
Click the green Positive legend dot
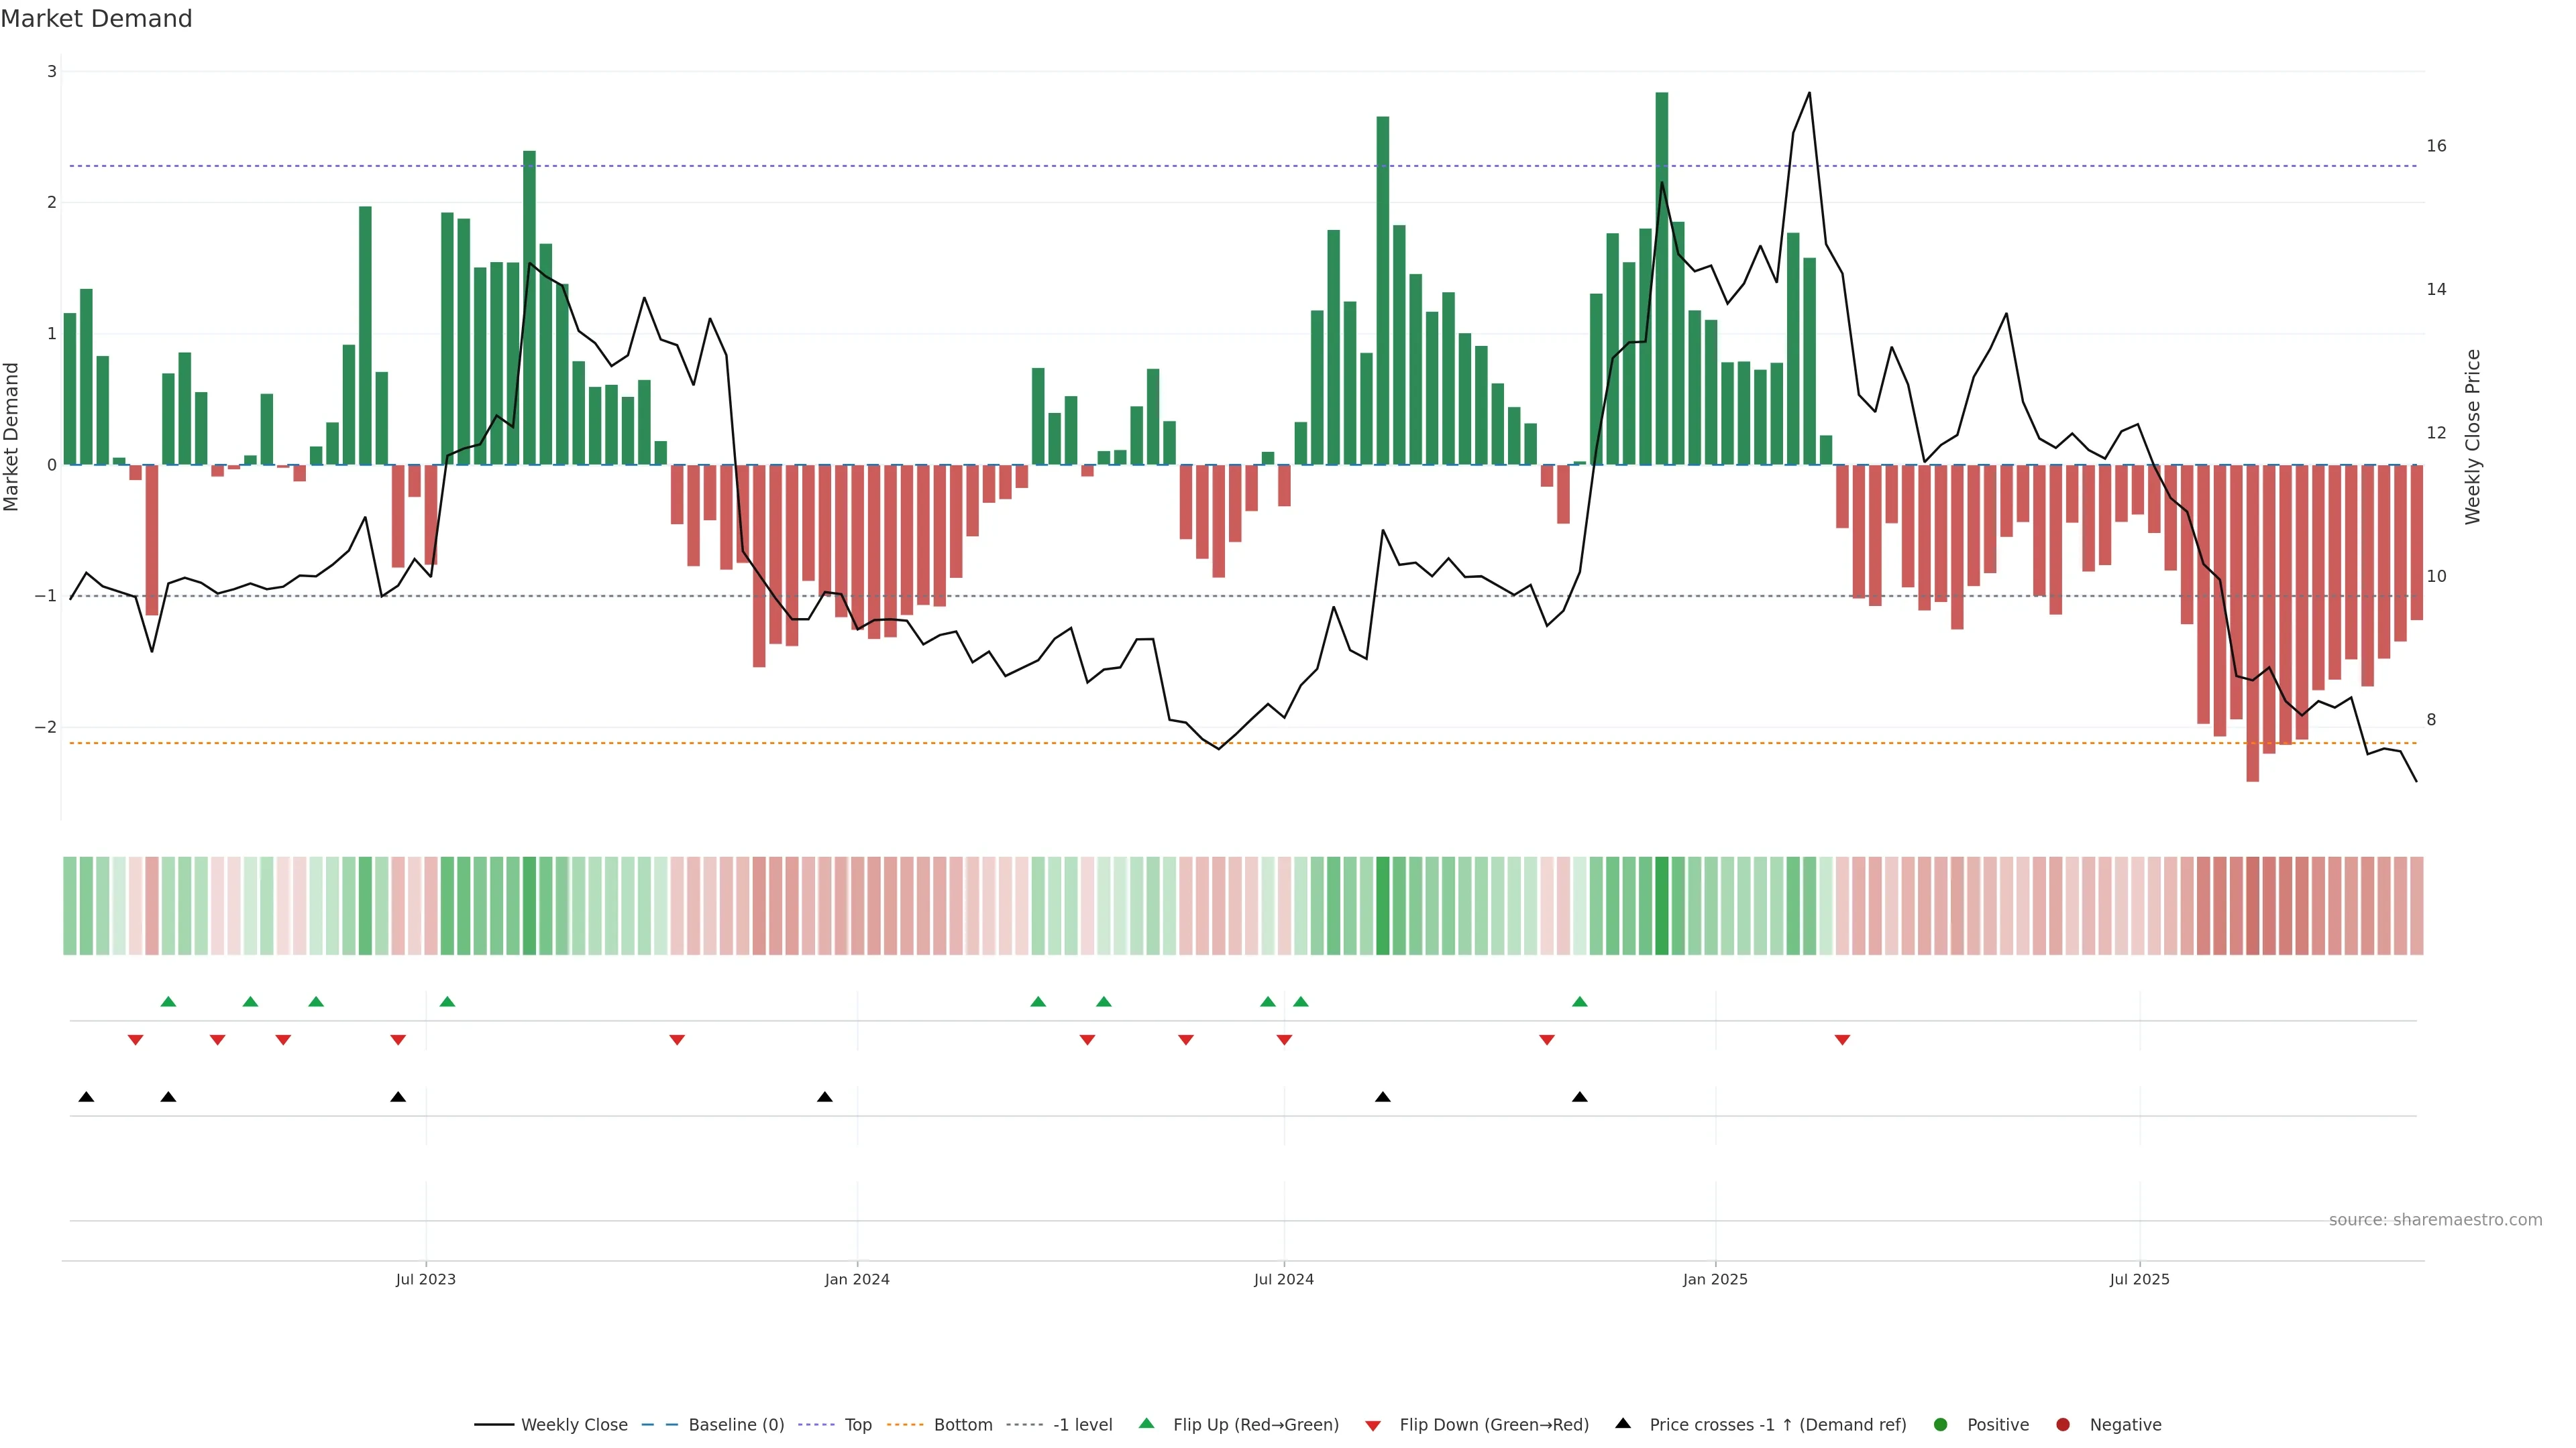click(x=1941, y=1425)
